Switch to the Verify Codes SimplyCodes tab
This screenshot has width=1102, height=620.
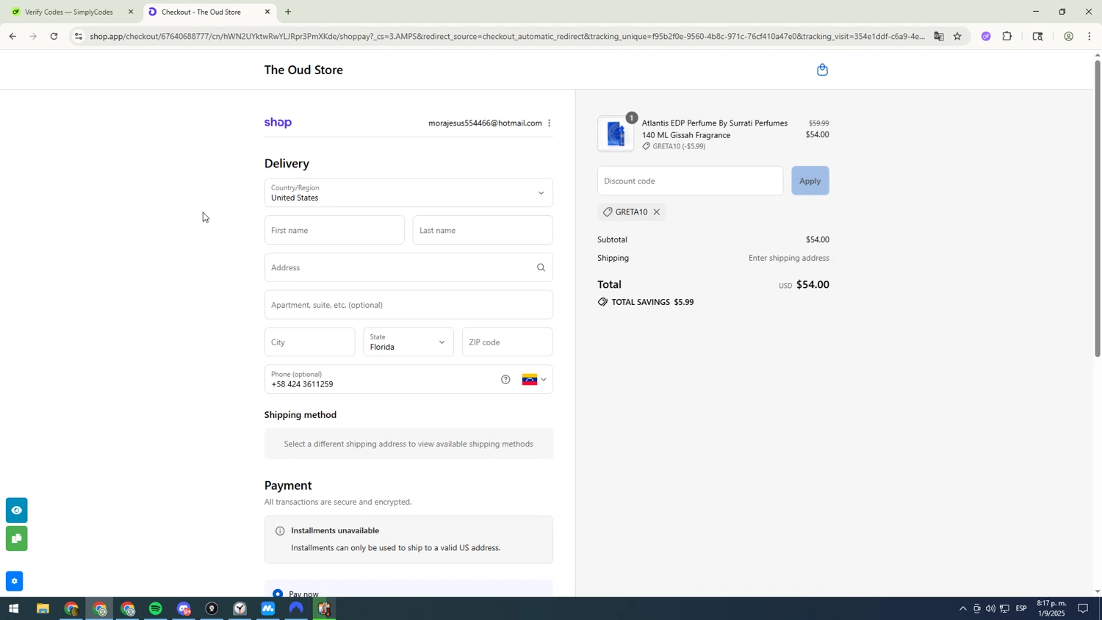[x=70, y=12]
